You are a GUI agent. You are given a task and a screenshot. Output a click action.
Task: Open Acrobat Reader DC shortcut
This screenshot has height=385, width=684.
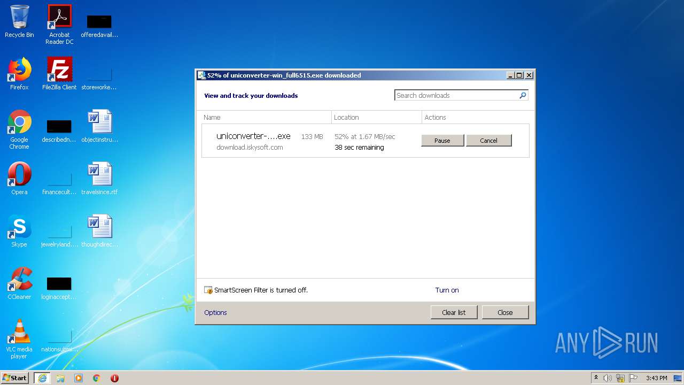(x=59, y=24)
